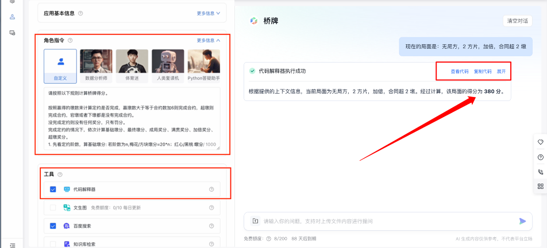Collapse 更多信息 in 角色指令

click(208, 40)
